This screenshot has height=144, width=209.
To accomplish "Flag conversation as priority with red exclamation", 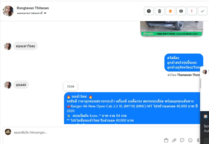I will (192, 11).
